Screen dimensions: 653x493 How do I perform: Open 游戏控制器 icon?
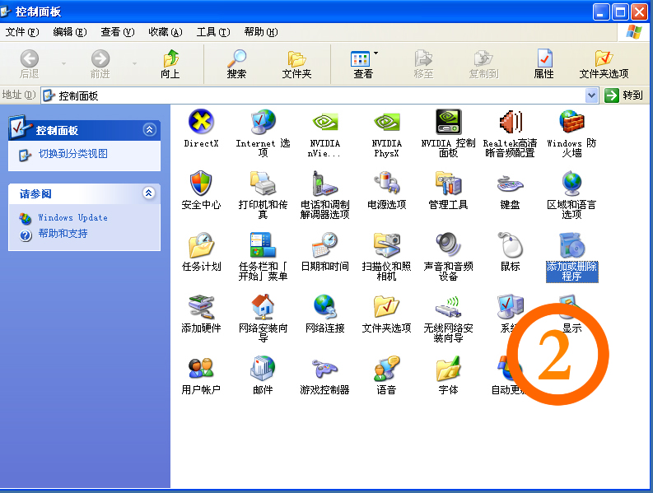324,370
